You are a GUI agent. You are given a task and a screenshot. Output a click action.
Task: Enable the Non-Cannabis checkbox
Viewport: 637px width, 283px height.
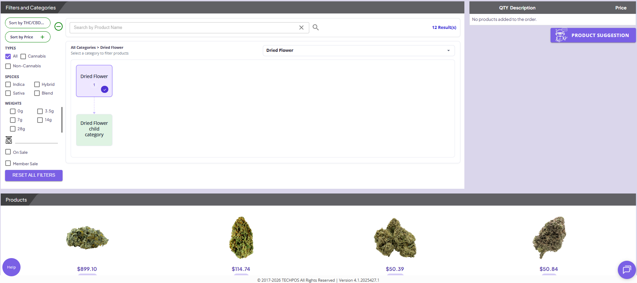tap(8, 66)
